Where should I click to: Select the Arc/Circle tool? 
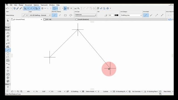pyautogui.click(x=8, y=54)
